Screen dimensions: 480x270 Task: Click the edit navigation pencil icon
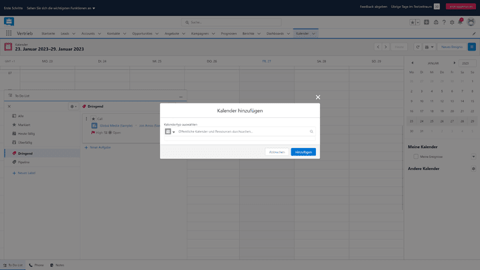pos(474,33)
